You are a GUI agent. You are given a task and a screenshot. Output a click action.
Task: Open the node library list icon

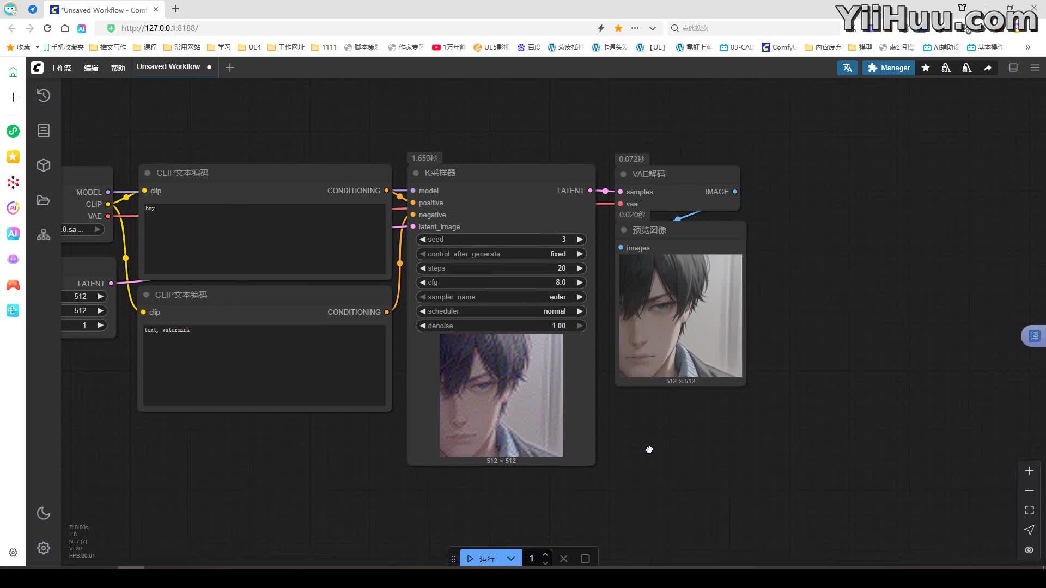(44, 131)
